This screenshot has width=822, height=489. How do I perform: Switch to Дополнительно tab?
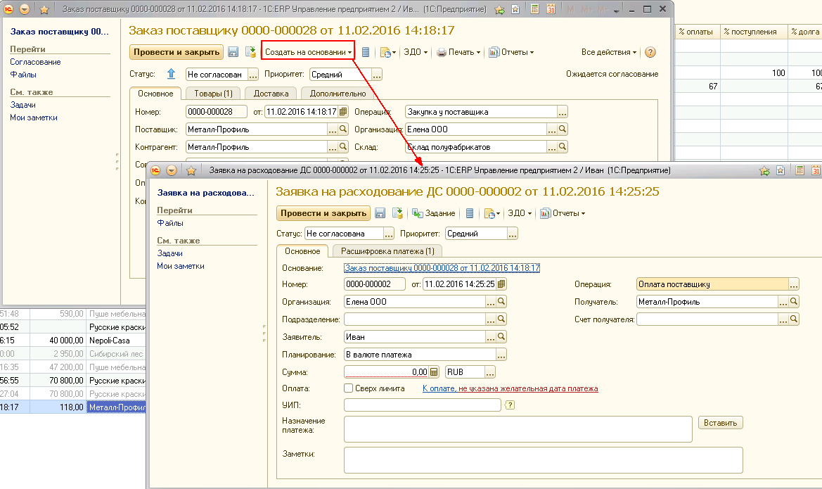(x=338, y=94)
